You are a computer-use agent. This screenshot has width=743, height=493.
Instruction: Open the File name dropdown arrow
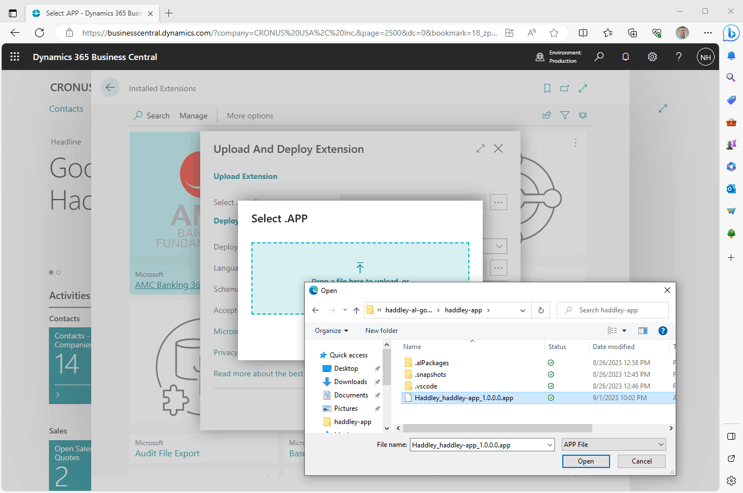point(550,445)
